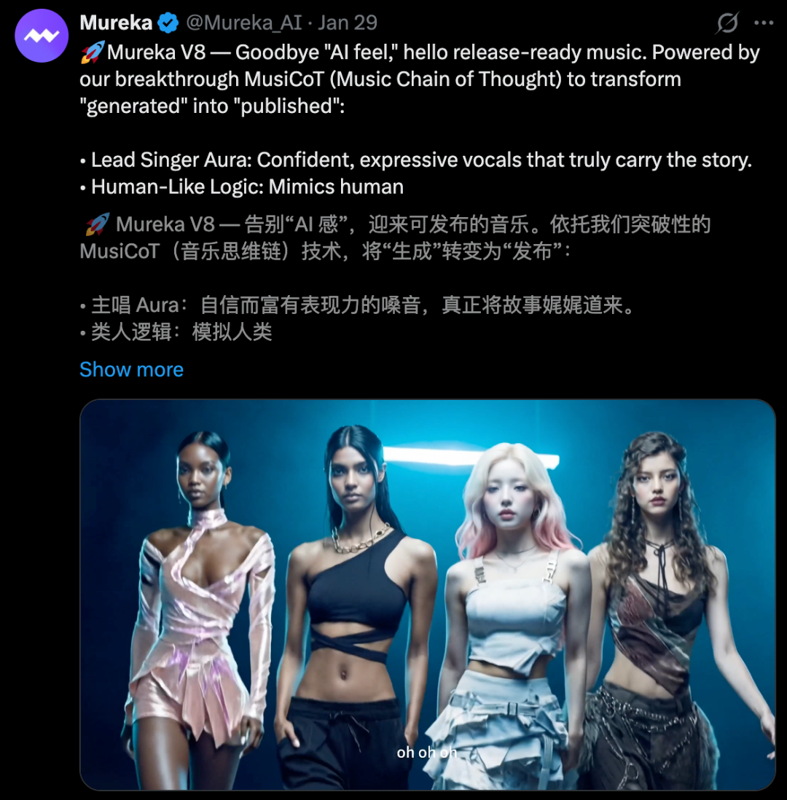Click the "oh oh oh" video subtitle
Screen dimensions: 787x800
pyautogui.click(x=427, y=753)
